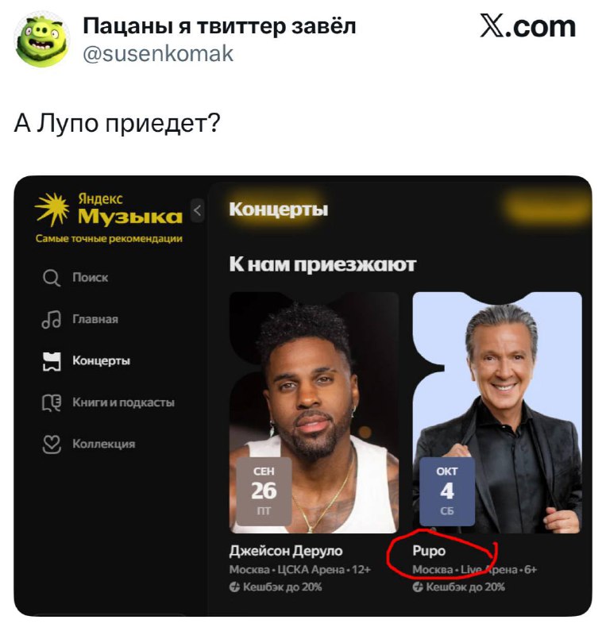This screenshot has height=635, width=606.
Task: Click the Коллекция heart icon
Action: 52,444
